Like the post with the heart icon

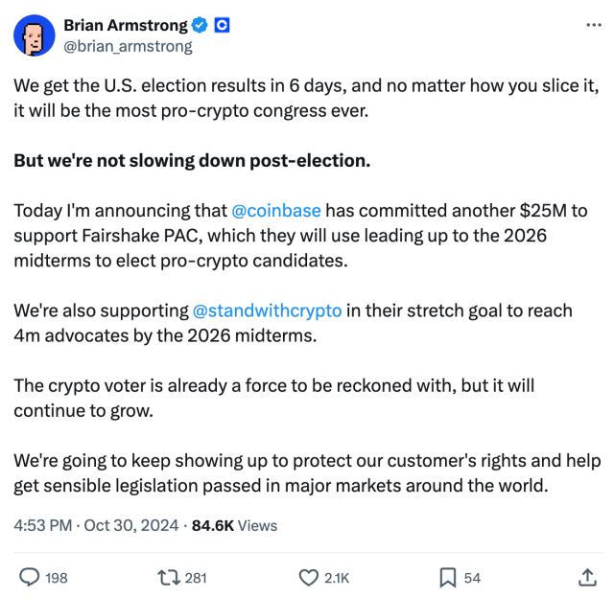click(x=309, y=578)
